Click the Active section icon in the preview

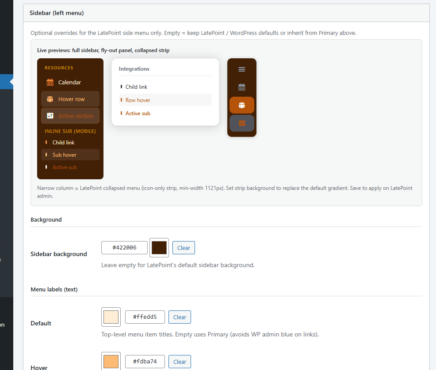[51, 115]
